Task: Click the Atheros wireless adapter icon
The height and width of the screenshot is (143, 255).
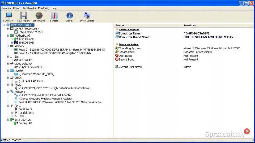Action: coord(16,99)
